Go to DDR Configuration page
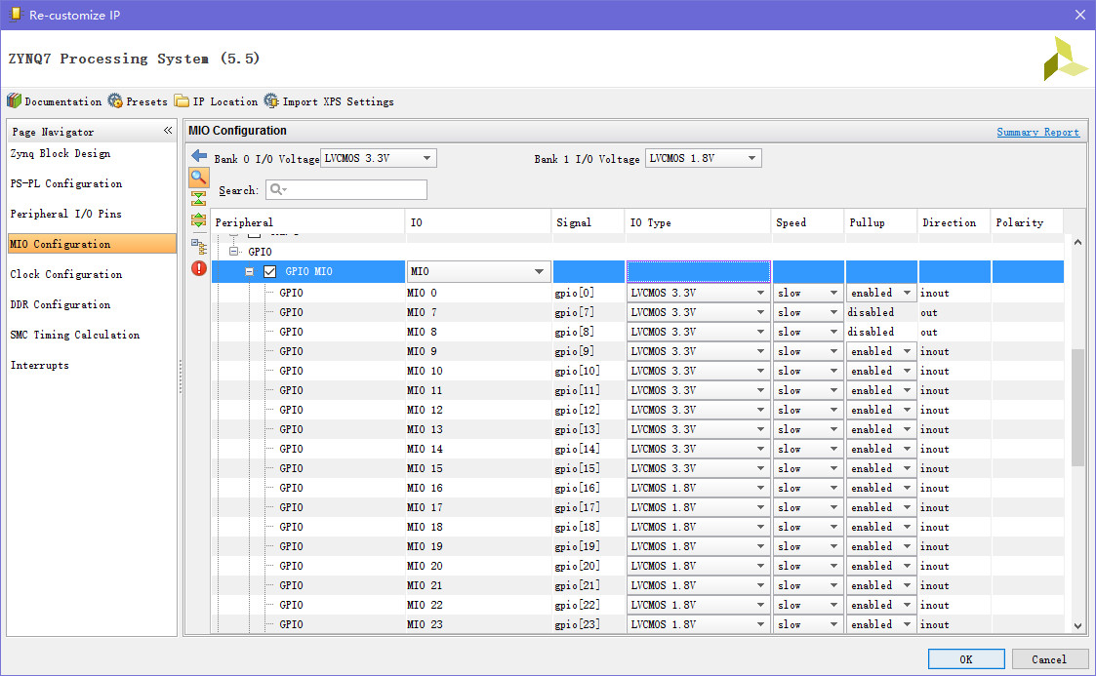Screen dimensions: 1096x676 [x=61, y=304]
